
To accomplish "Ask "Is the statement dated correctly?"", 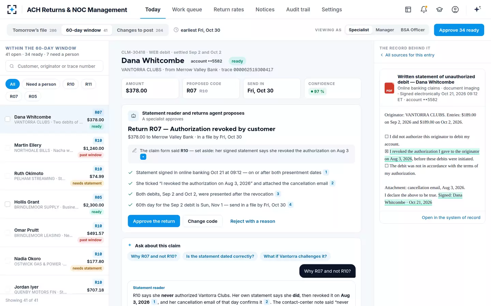I will [220, 256].
